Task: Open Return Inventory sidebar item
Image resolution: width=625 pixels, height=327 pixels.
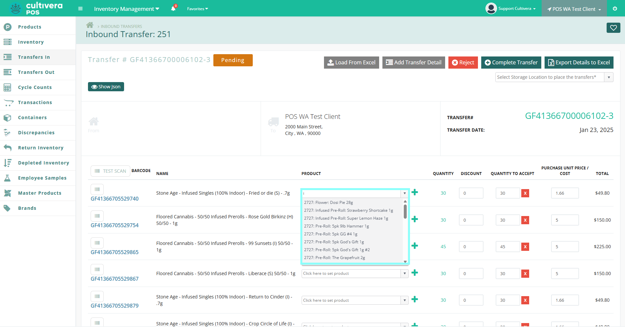Action: [38, 148]
